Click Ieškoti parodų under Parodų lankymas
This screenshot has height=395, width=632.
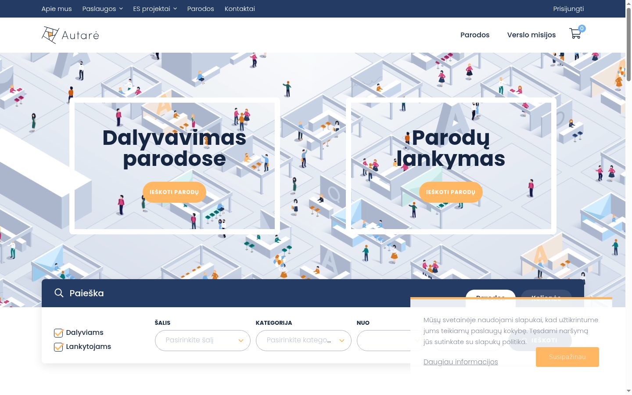tap(451, 192)
